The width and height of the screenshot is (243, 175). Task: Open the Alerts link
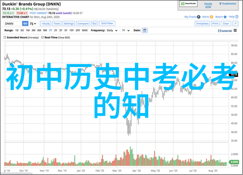point(206,17)
